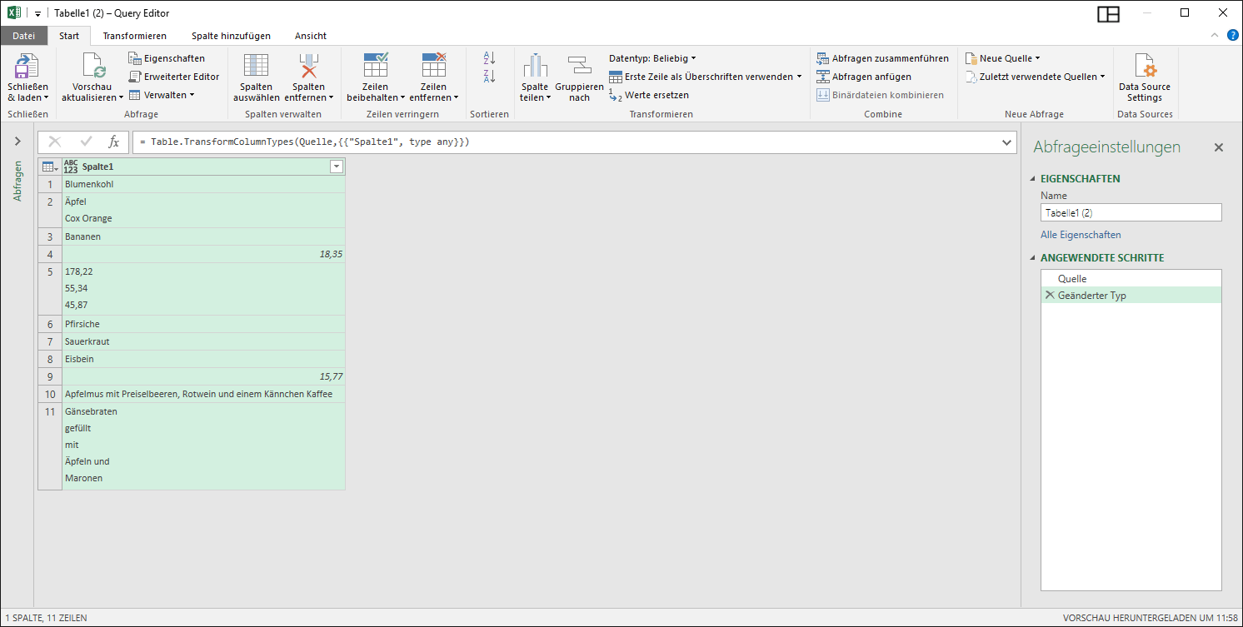Open Data Source Settings
Image resolution: width=1243 pixels, height=627 pixels.
[x=1144, y=77]
